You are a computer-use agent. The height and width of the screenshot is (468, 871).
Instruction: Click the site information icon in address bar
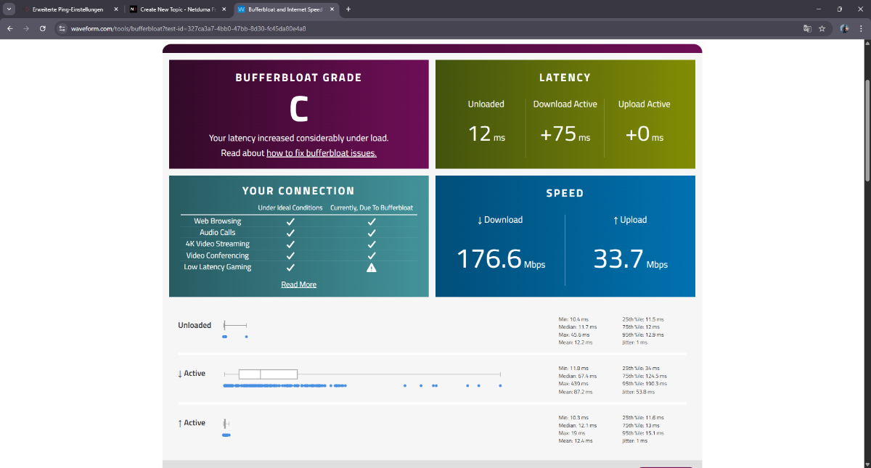(62, 28)
